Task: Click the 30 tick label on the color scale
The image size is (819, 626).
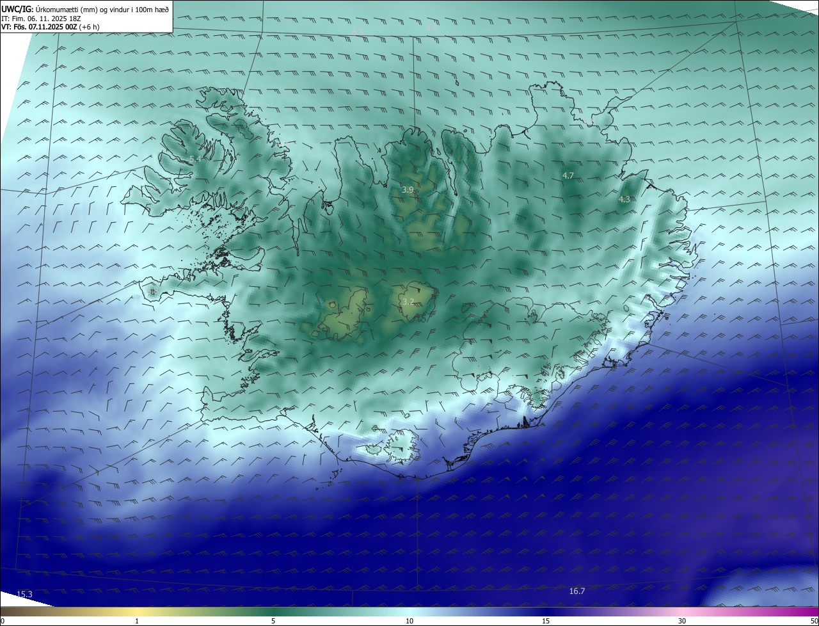Action: point(682,621)
